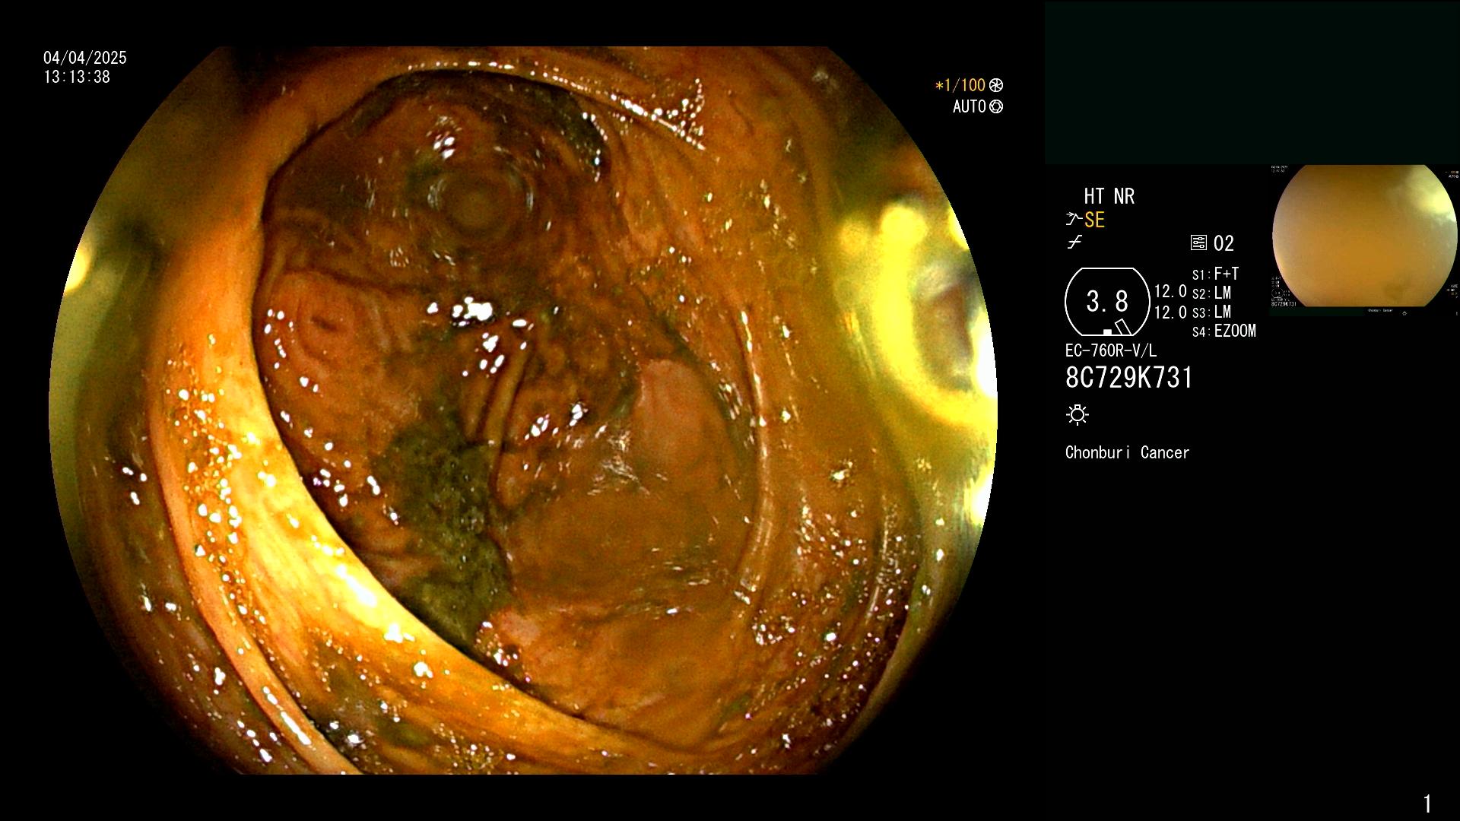1460x821 pixels.
Task: Click the time 13:13:38 text
Action: [77, 77]
